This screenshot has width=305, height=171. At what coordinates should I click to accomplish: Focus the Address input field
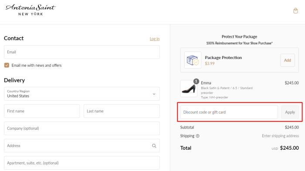click(x=82, y=146)
